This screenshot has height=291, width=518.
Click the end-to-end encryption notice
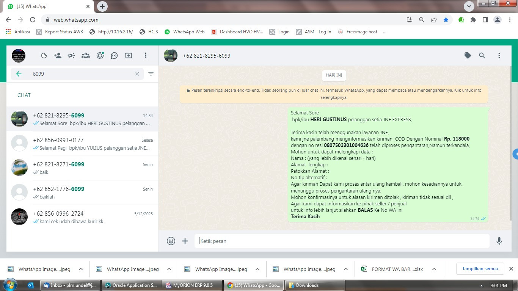(x=334, y=94)
